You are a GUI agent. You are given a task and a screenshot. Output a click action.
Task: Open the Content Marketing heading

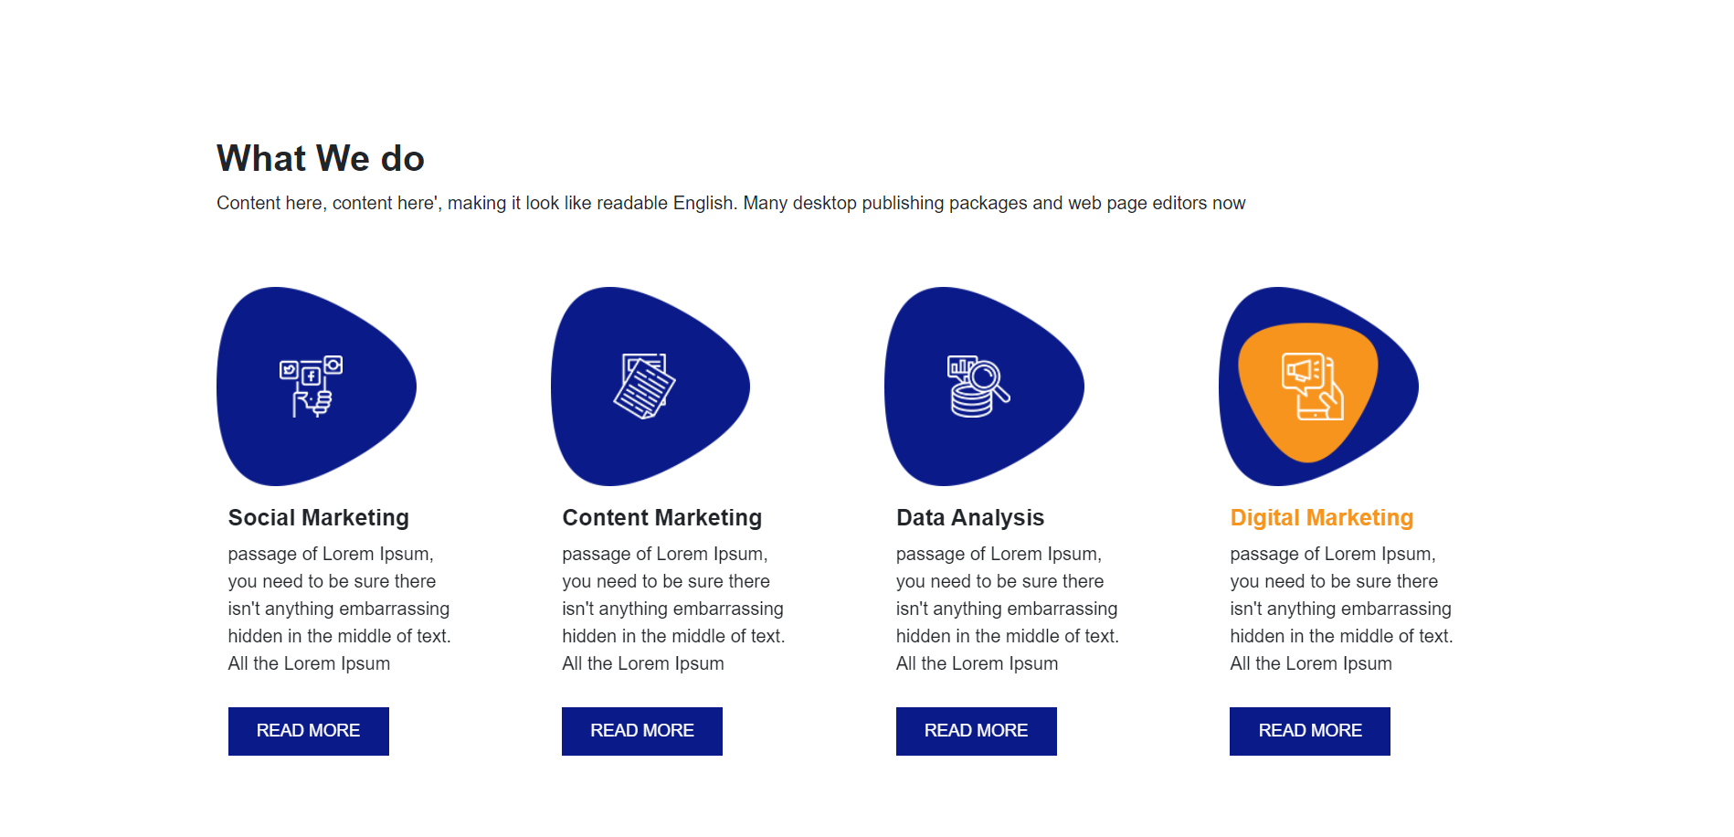[662, 518]
